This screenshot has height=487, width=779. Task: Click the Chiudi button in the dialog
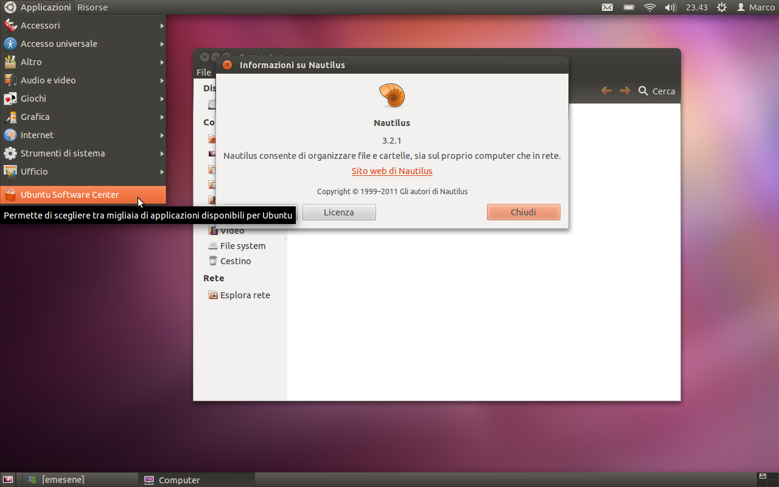(523, 212)
